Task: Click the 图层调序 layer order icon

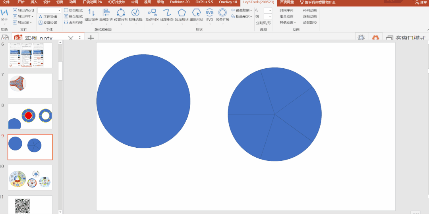Action: [91, 13]
